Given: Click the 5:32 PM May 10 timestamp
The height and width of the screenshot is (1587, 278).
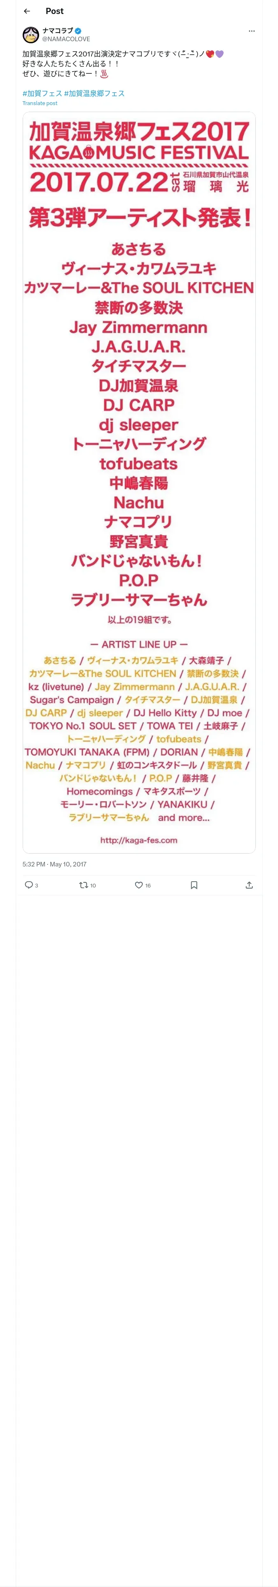Looking at the screenshot, I should [x=54, y=864].
